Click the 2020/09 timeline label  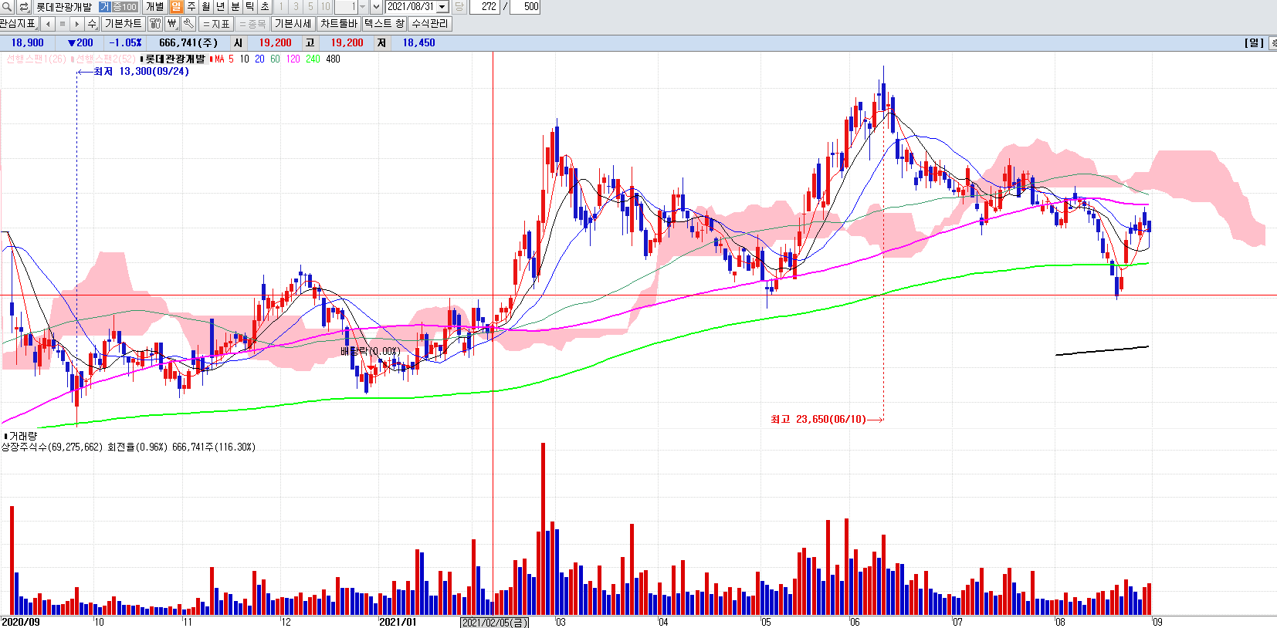pyautogui.click(x=20, y=622)
